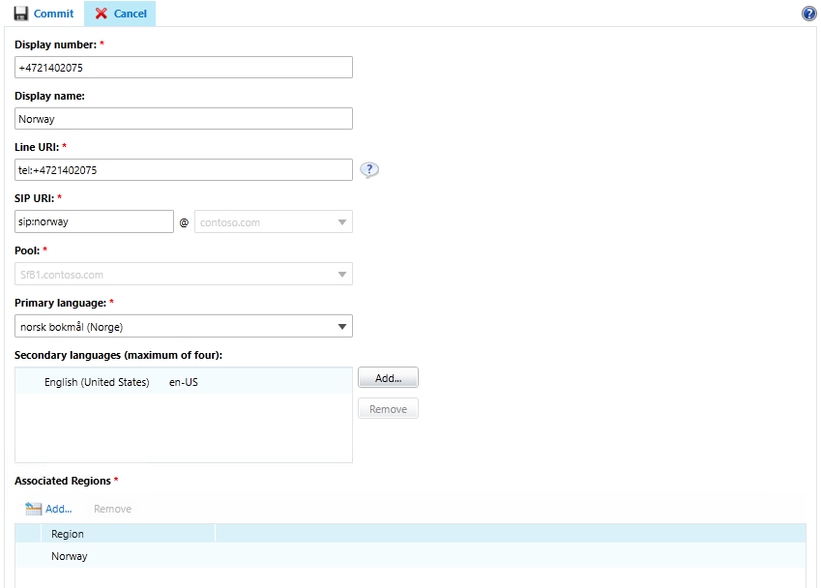821x588 pixels.
Task: Expand the Pool dropdown showing SfB1.contoso.com
Action: point(184,275)
